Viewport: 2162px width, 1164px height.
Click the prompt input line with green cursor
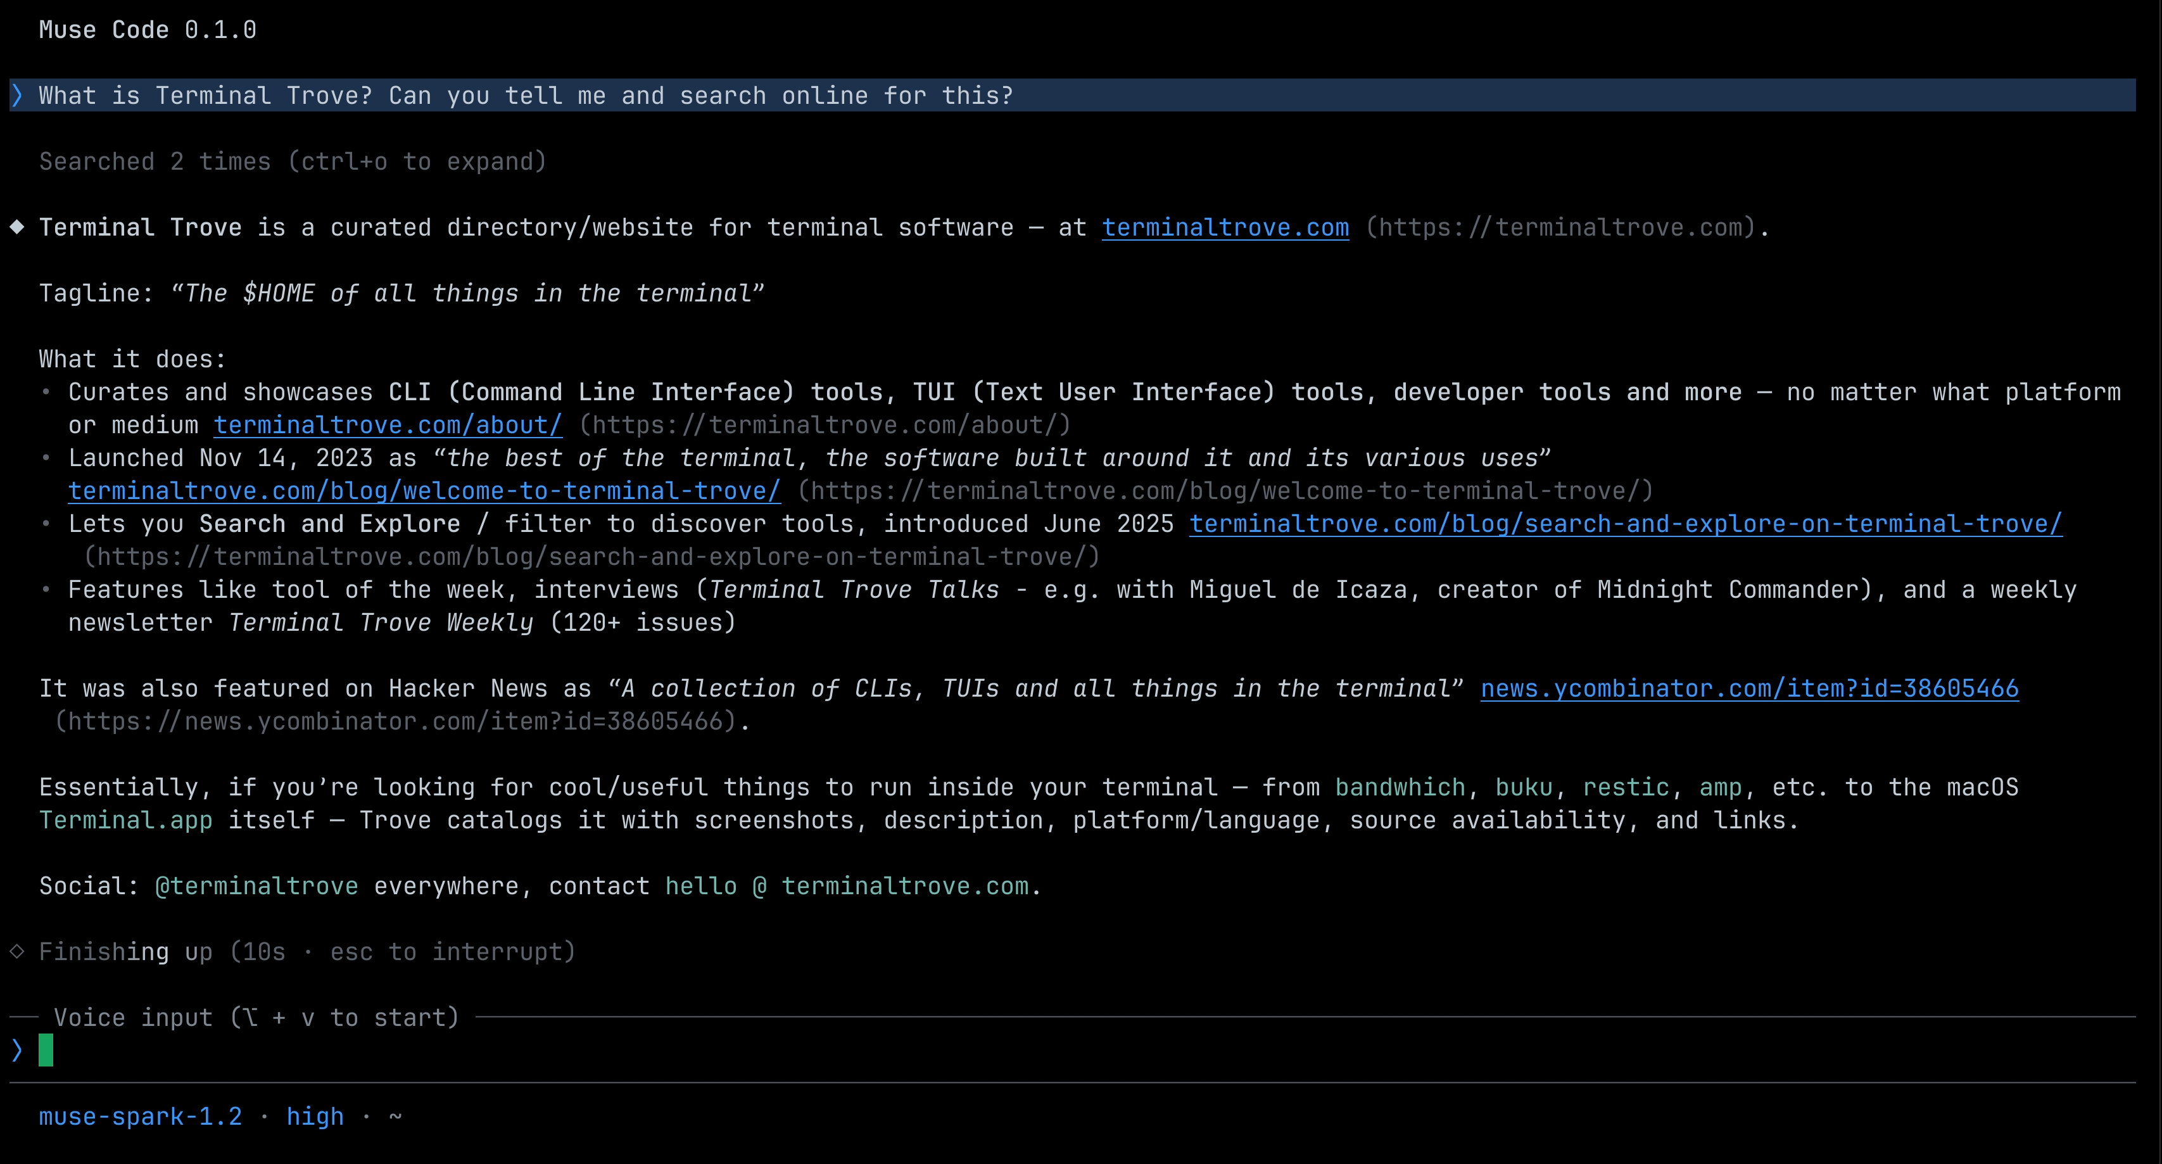coord(1073,1050)
